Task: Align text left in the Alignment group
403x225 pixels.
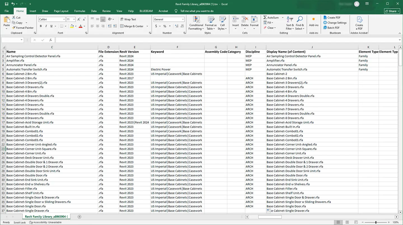Action: click(92, 26)
